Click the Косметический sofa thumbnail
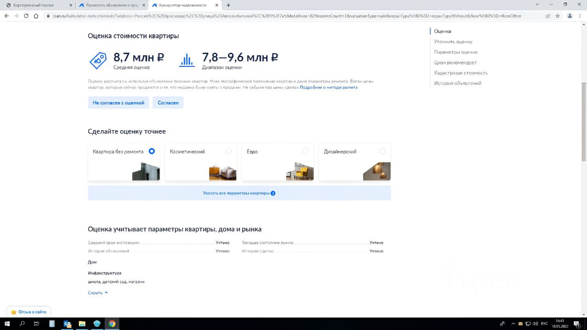Viewport: 587px width, 330px height. [223, 172]
